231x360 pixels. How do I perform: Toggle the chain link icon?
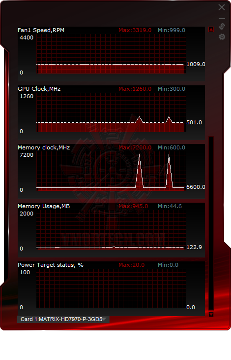tap(222, 27)
